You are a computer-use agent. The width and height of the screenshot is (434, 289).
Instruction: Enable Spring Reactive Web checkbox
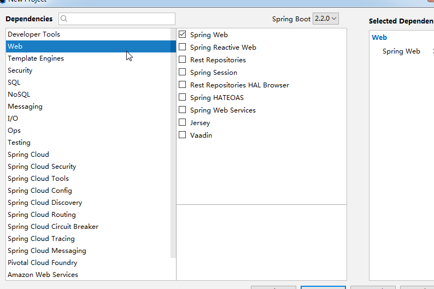click(x=182, y=47)
